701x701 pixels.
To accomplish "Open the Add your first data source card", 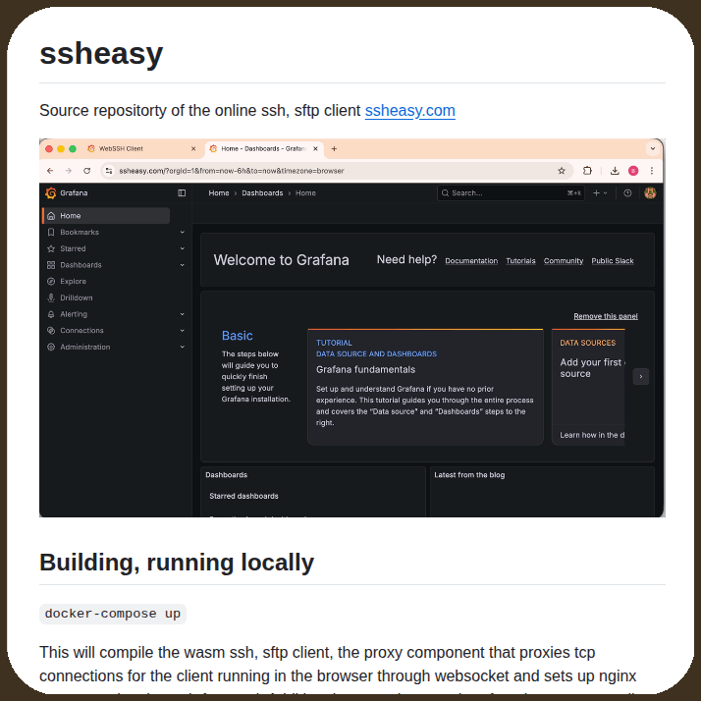I will [x=588, y=387].
